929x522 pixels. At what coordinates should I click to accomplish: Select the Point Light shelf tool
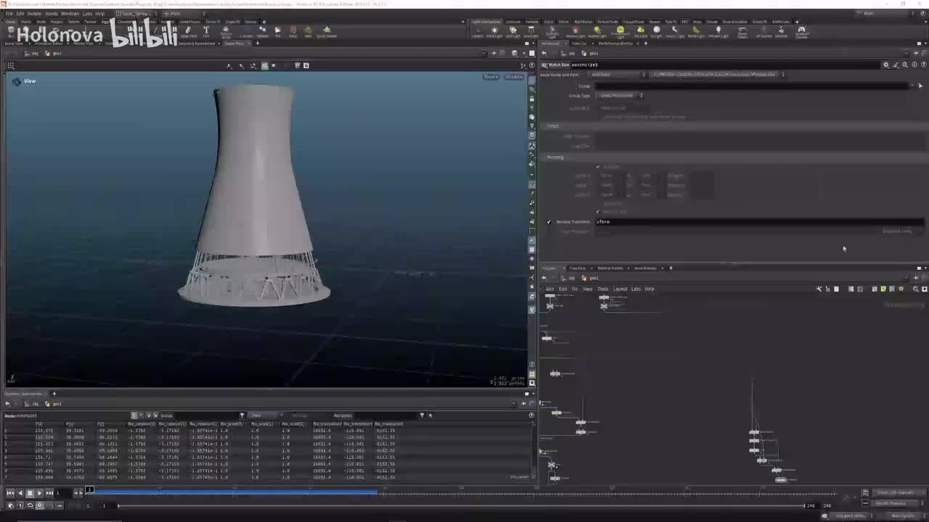tap(494, 31)
